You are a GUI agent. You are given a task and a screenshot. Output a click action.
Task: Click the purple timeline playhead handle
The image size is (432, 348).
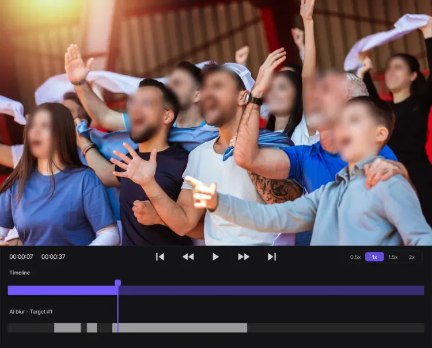pyautogui.click(x=118, y=283)
